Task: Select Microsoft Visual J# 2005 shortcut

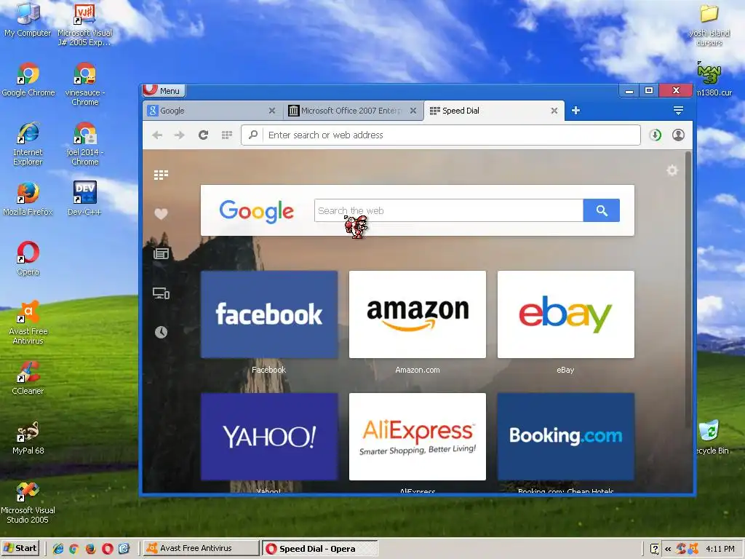Action: (x=84, y=24)
